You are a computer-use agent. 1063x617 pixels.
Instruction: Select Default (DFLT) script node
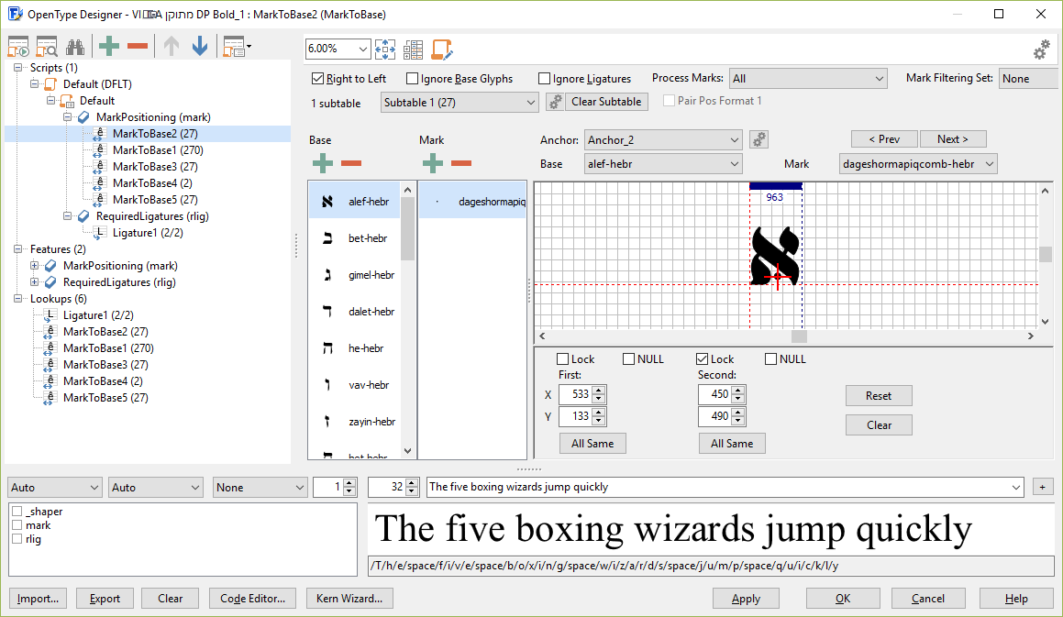click(97, 84)
